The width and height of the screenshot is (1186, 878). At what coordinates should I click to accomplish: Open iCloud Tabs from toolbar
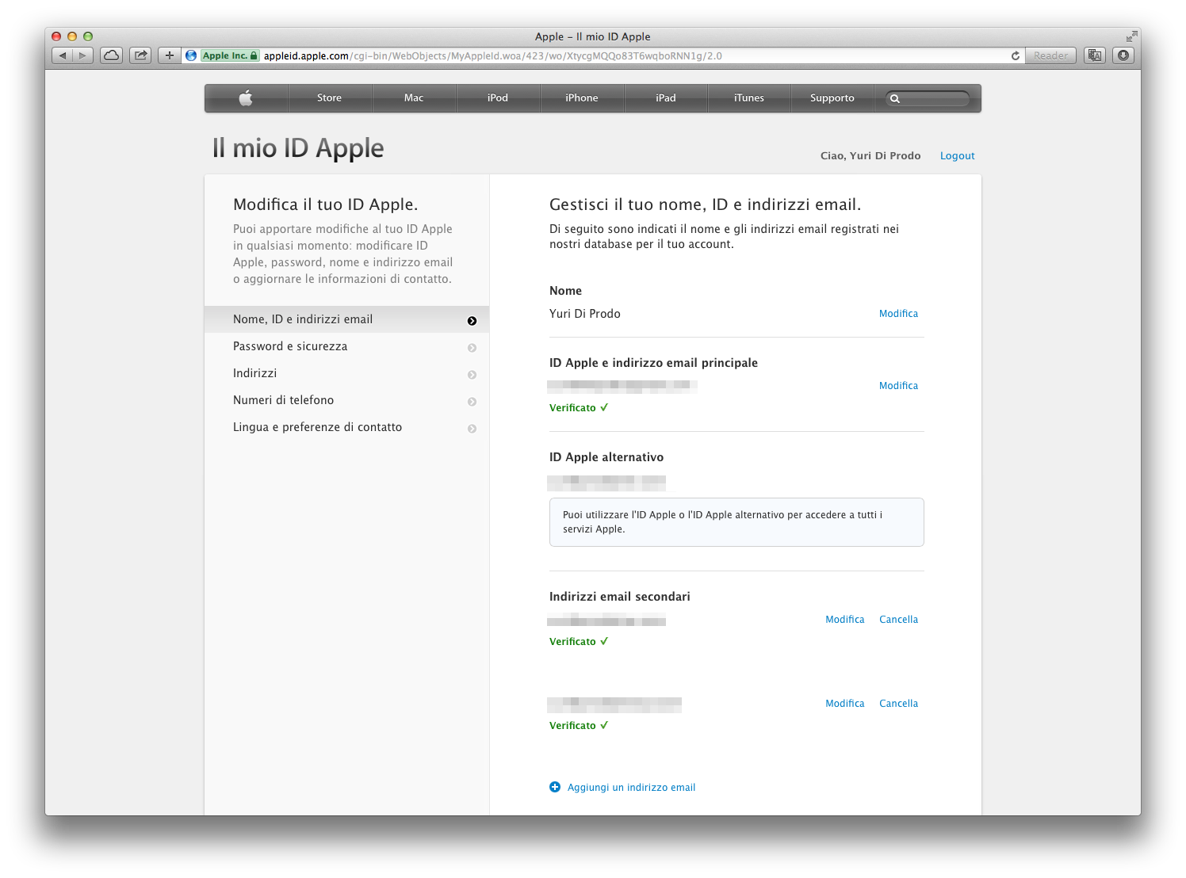[112, 55]
